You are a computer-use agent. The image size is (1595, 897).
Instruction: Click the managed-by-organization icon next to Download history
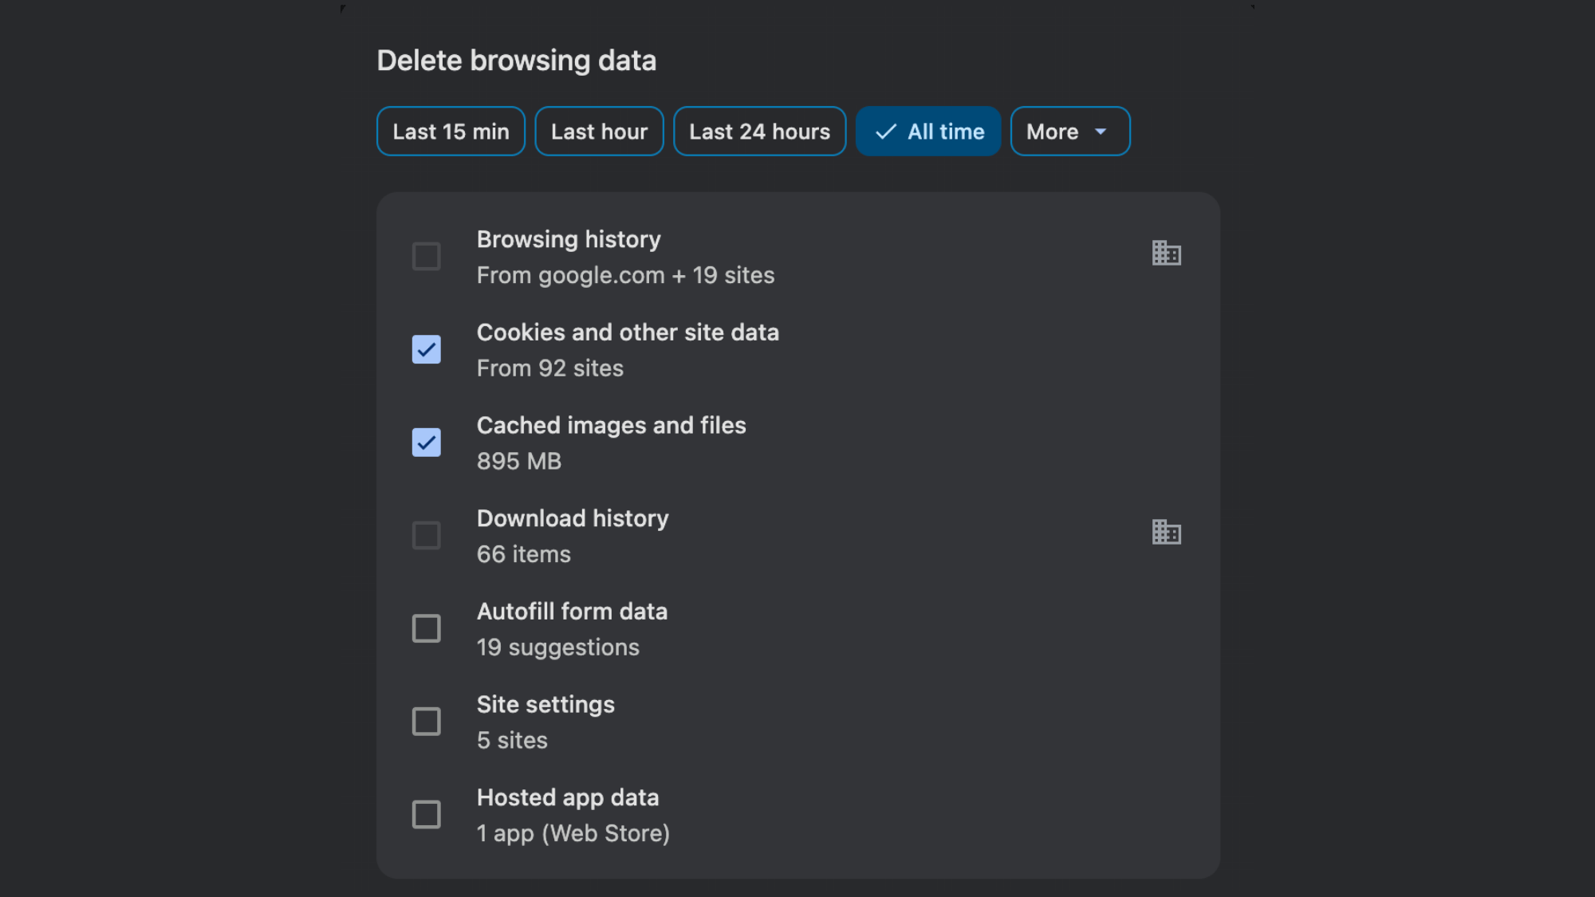point(1166,532)
